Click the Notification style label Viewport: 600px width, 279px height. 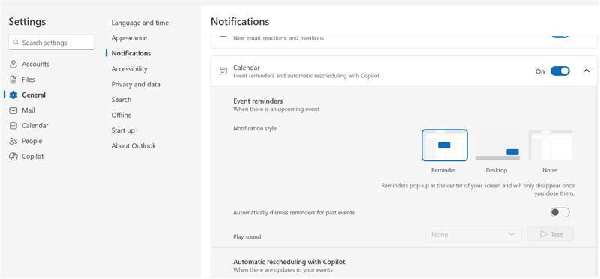[x=255, y=128]
